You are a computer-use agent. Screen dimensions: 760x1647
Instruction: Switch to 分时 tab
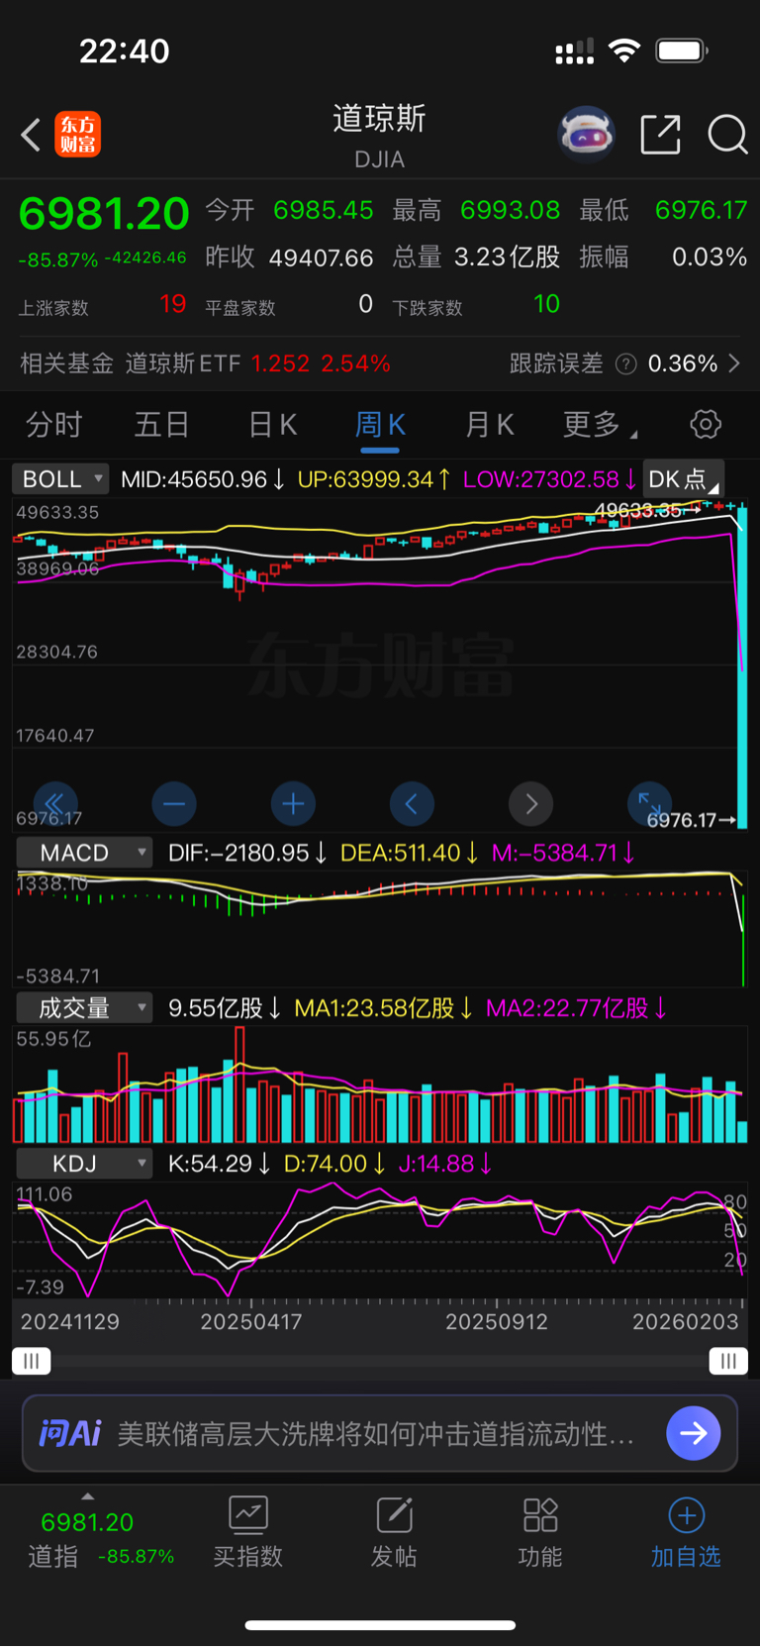[x=54, y=425]
